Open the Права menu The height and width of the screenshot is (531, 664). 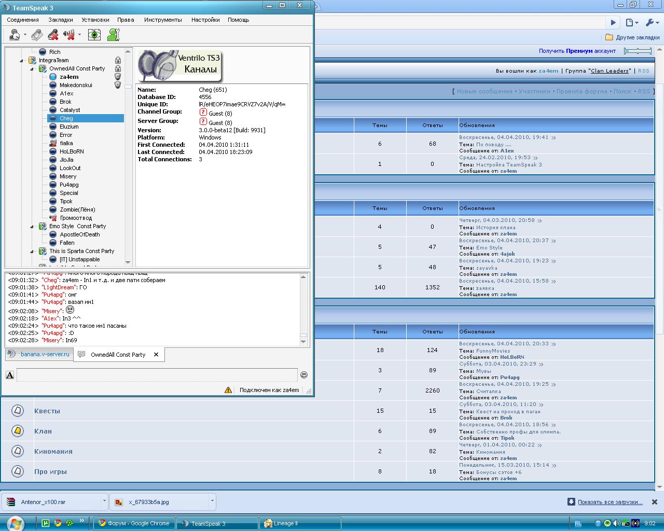(x=126, y=20)
